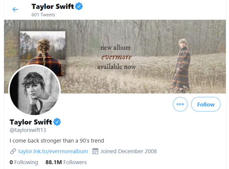Click the 601 Tweets count text
The height and width of the screenshot is (169, 229).
pos(43,15)
